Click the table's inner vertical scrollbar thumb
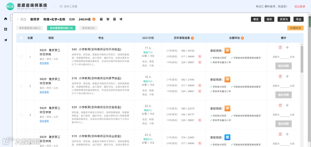The height and width of the screenshot is (147, 311). click(x=302, y=59)
